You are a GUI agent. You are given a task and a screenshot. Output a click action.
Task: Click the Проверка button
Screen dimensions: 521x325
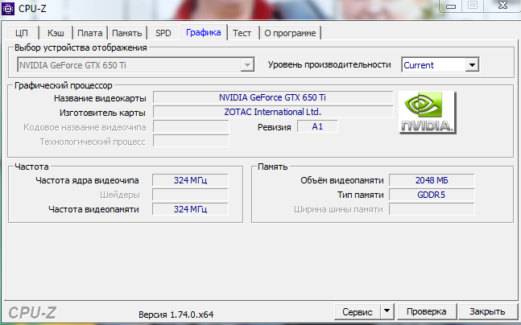pos(426,311)
